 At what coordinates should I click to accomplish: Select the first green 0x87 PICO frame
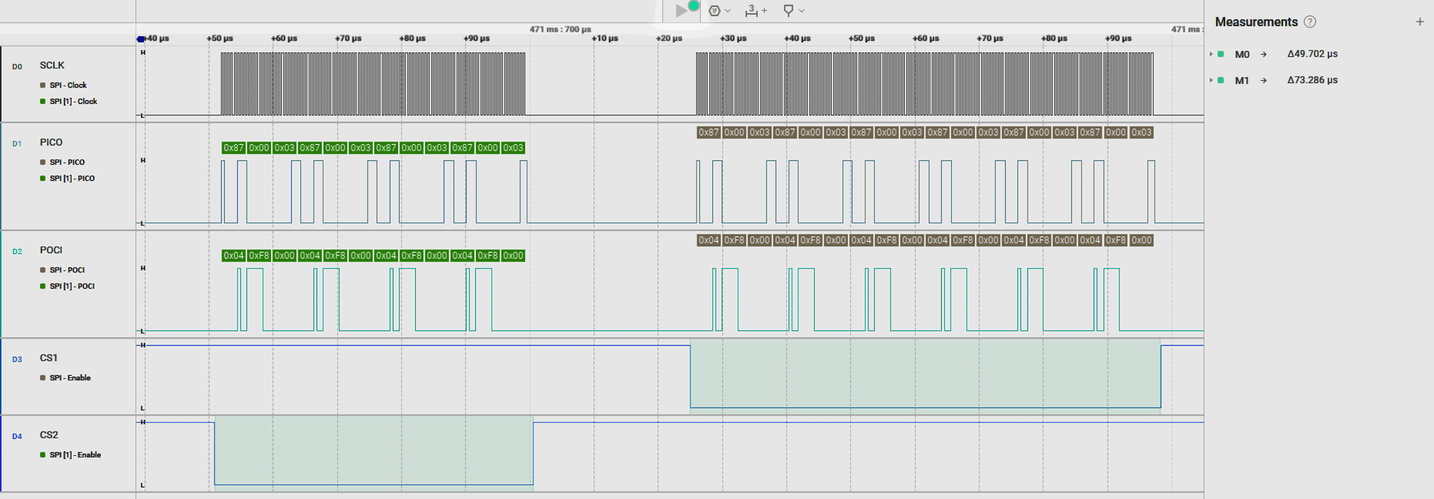point(234,148)
